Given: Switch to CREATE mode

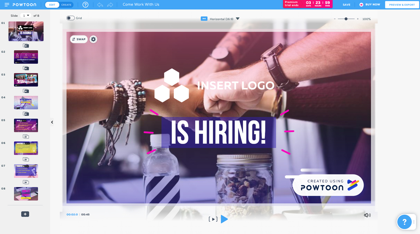Looking at the screenshot, I should (x=66, y=5).
